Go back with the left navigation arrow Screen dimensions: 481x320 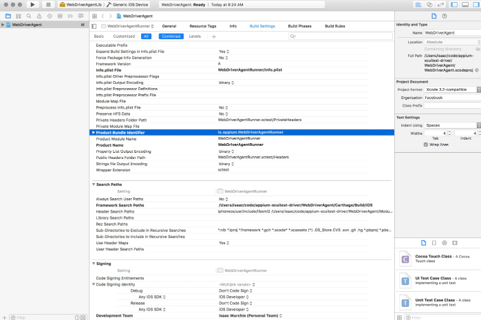coord(103,15)
